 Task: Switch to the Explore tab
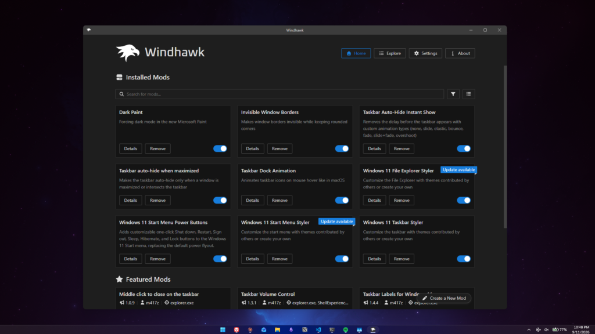(x=390, y=53)
